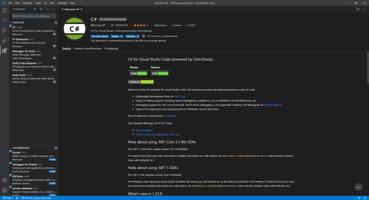Image resolution: width=369 pixels, height=200 pixels.
Task: Focus the Search Extensions in Marketplace field
Action: [34, 16]
